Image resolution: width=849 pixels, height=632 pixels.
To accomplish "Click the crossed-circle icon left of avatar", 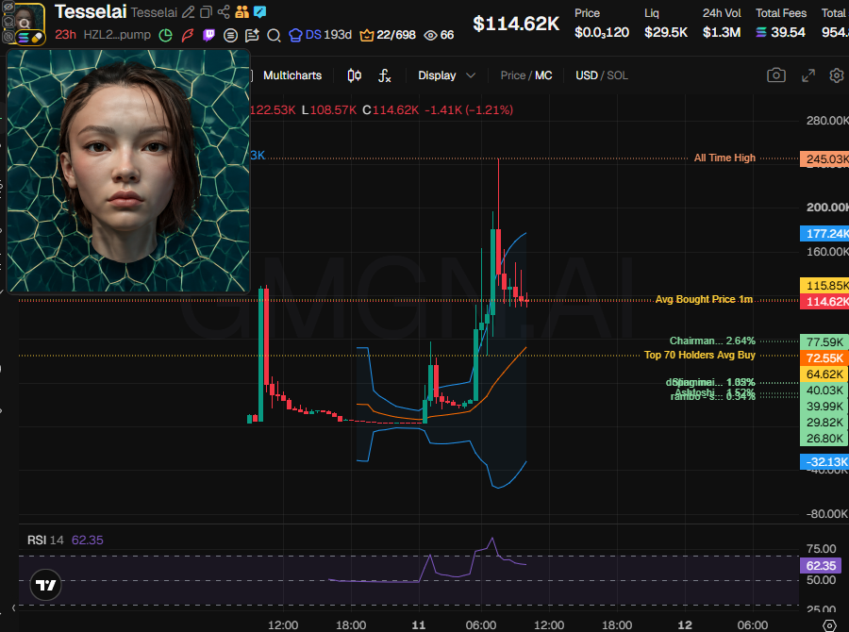I will tap(8, 37).
